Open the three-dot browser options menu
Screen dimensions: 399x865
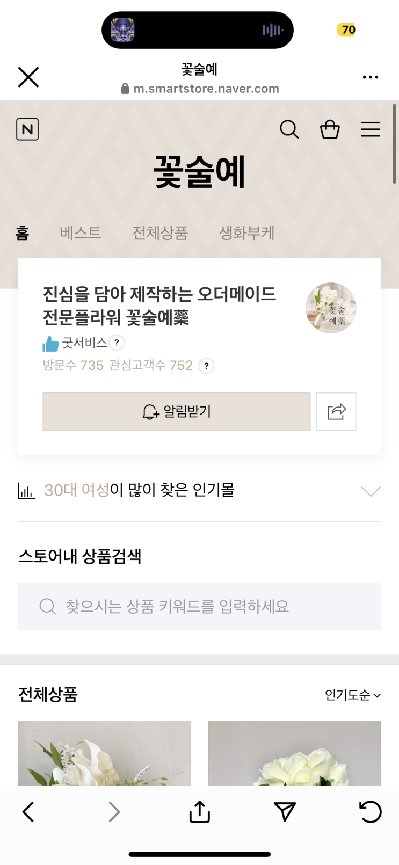370,77
